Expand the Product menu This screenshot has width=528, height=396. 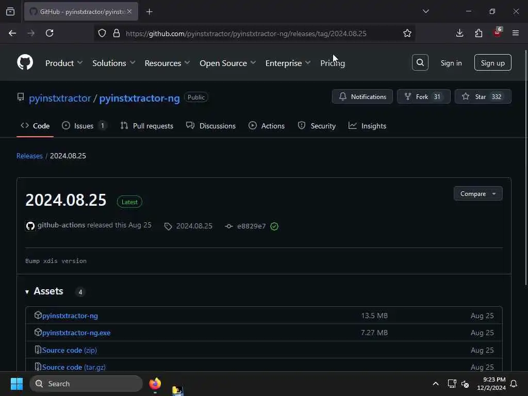click(64, 63)
